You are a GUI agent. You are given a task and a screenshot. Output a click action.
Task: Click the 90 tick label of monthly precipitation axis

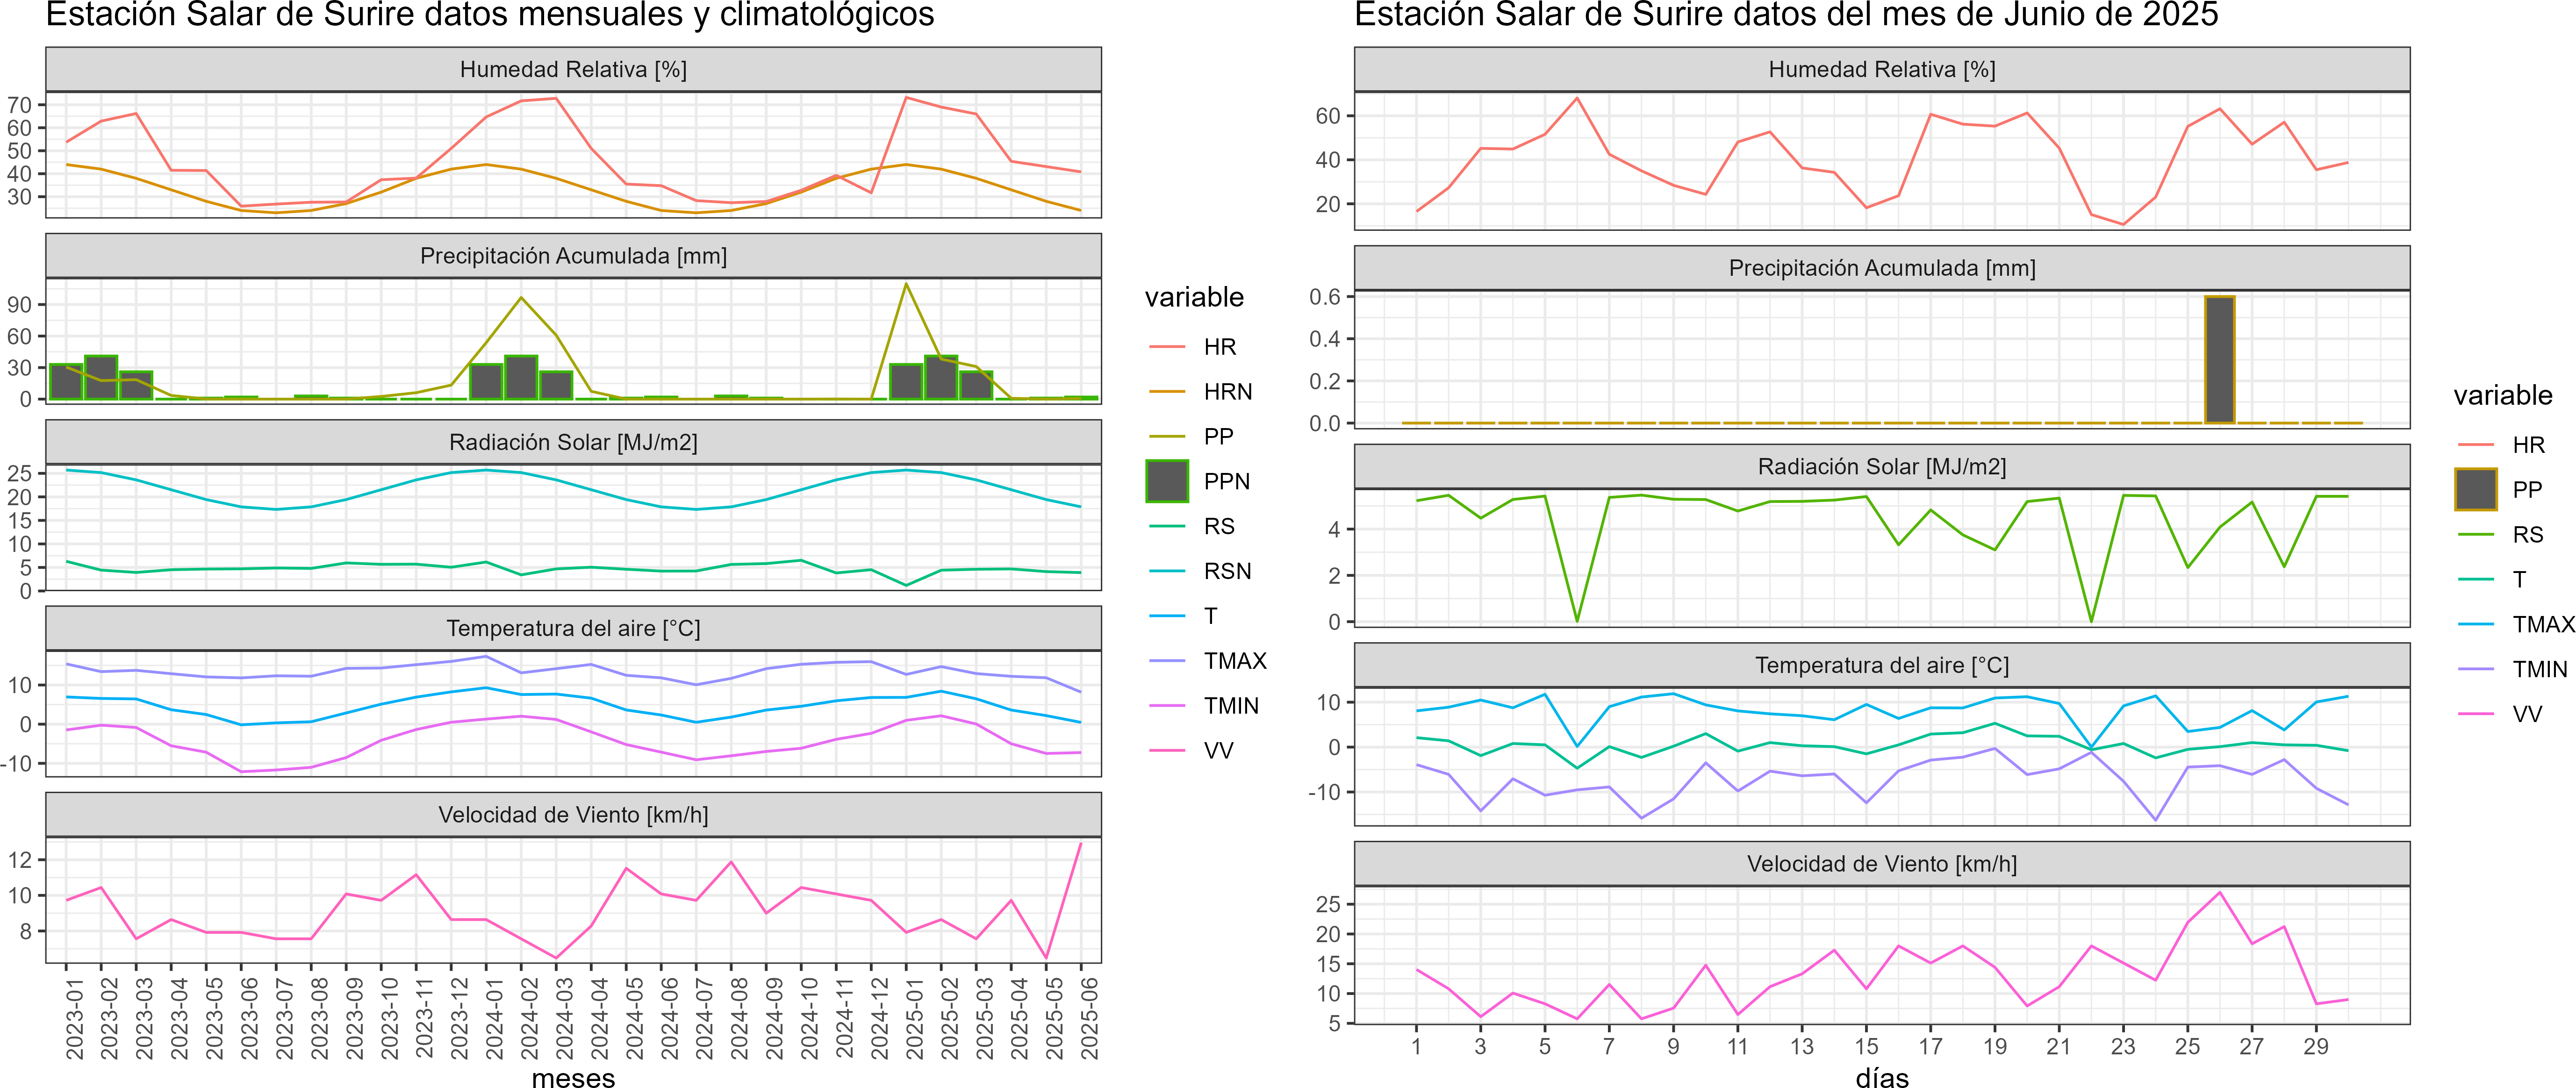pyautogui.click(x=20, y=305)
